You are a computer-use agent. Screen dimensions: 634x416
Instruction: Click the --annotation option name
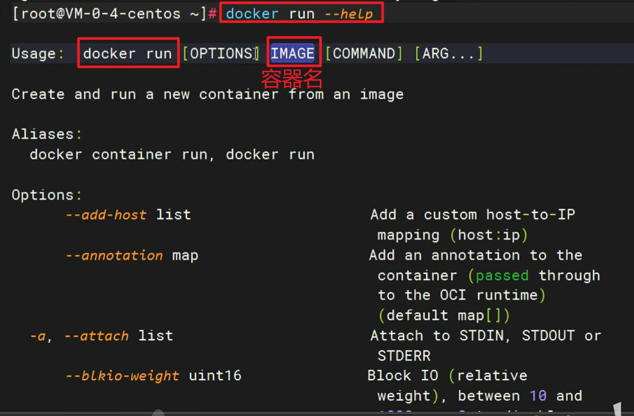point(114,255)
